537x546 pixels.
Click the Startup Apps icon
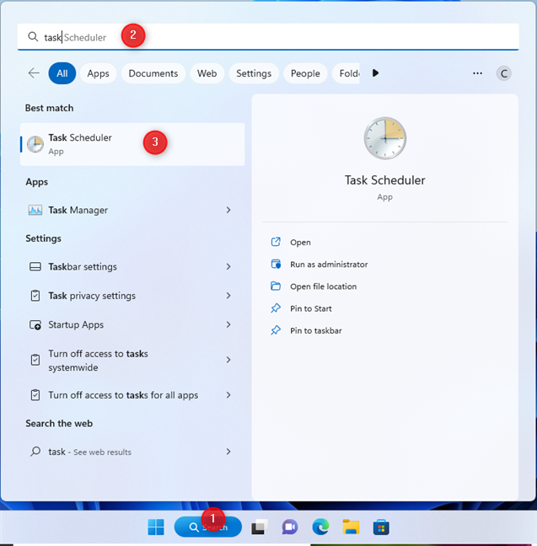click(35, 325)
